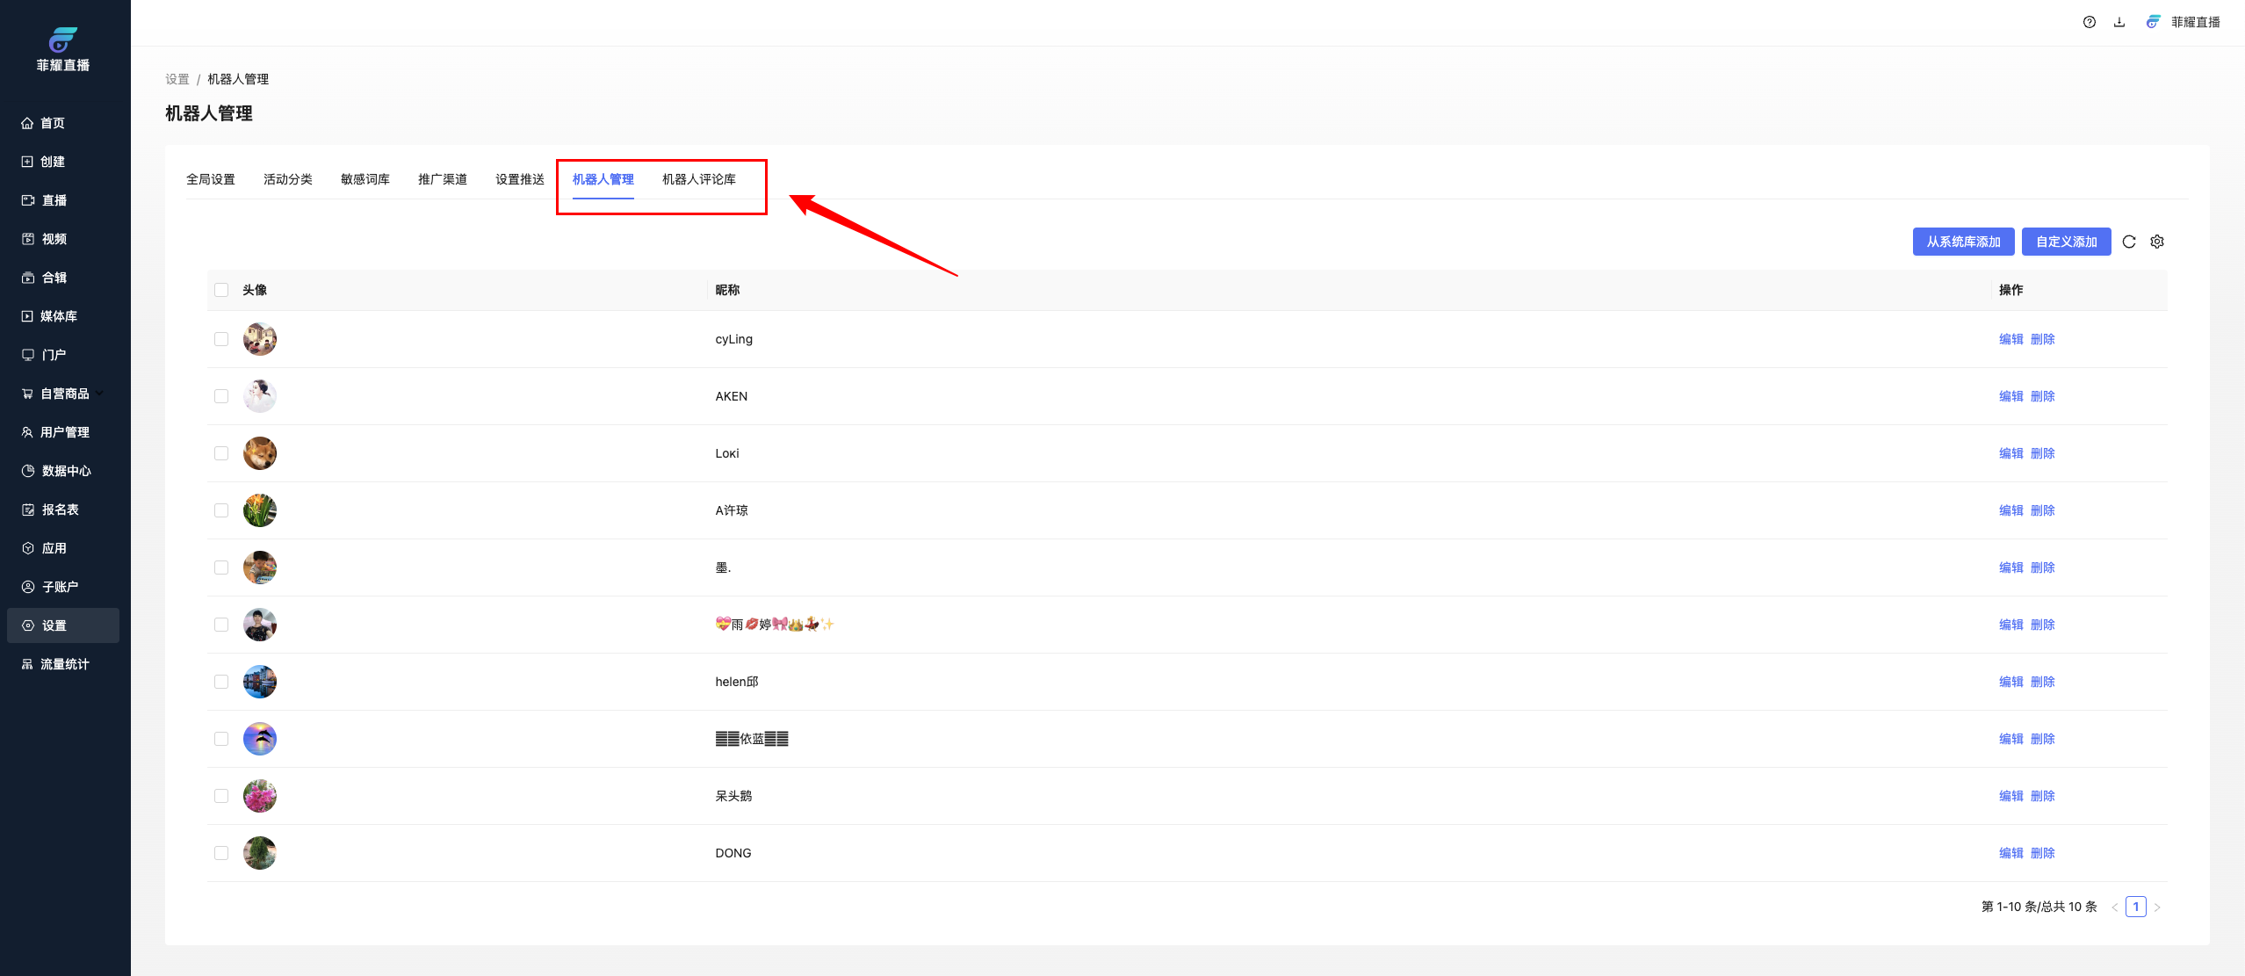Open 媒体库 media library in the sidebar
The width and height of the screenshot is (2245, 976).
coord(58,316)
